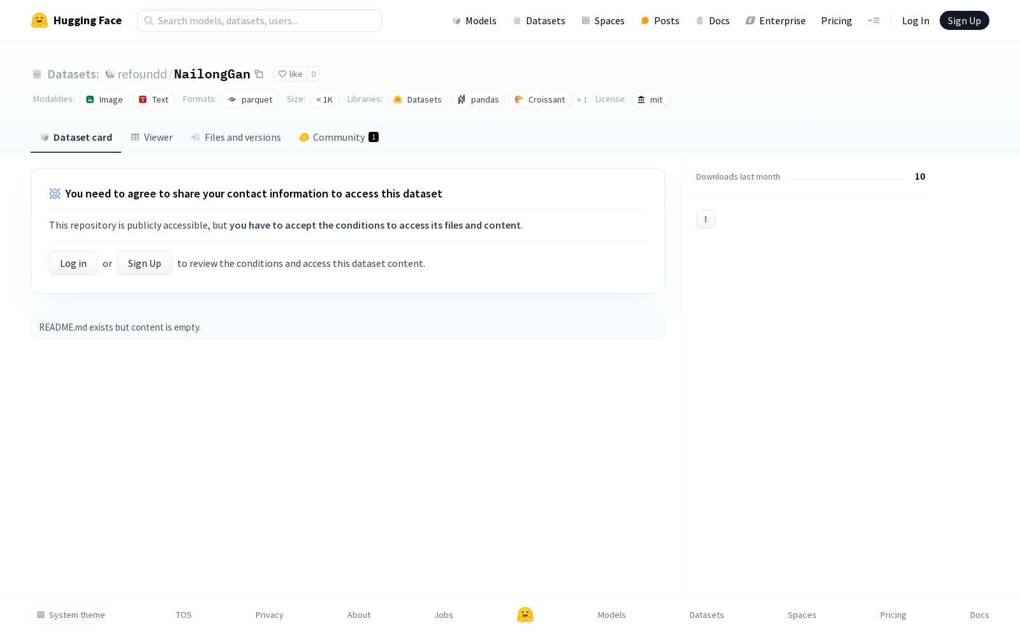Viewport: 1020px width, 637px height.
Task: Toggle the System theme switcher
Action: click(71, 615)
